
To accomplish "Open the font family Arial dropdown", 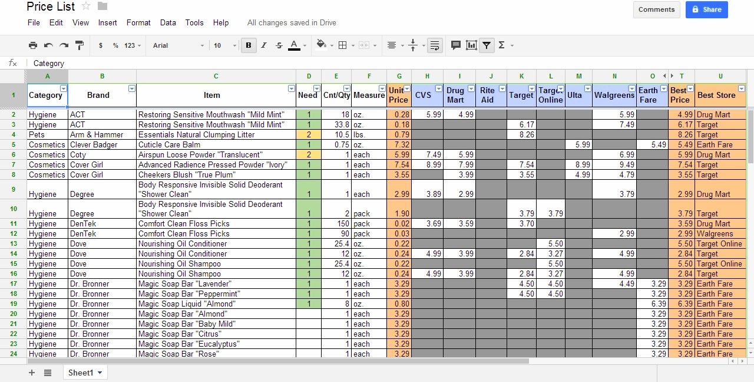I will [x=178, y=45].
